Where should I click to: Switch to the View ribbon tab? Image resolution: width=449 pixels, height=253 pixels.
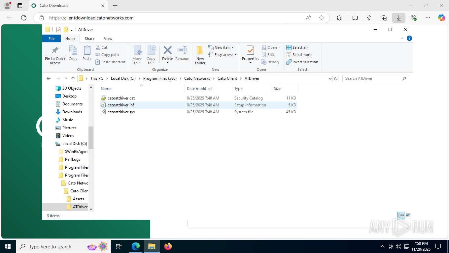[x=108, y=39]
